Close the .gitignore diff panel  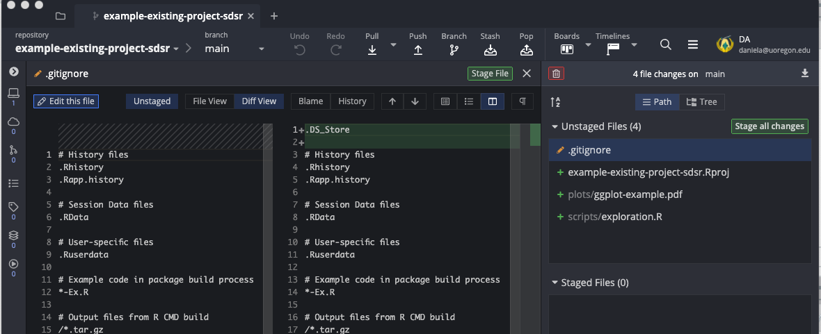(x=527, y=74)
